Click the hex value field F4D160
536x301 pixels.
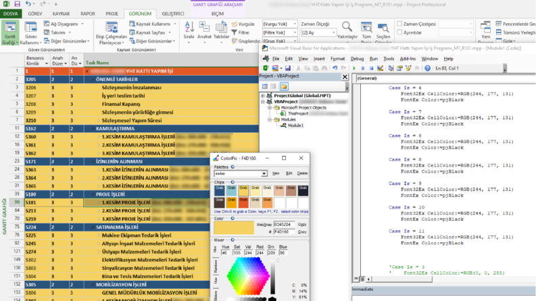point(284,232)
